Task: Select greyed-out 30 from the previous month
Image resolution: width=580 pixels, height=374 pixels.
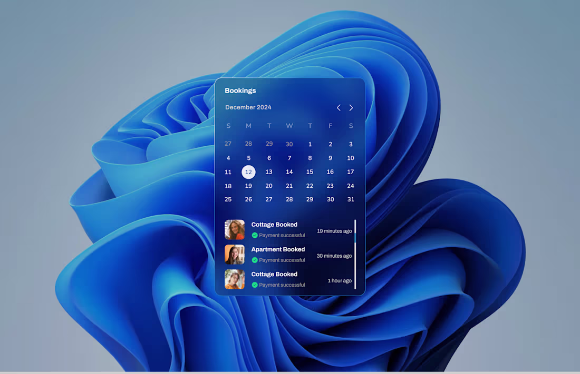Action: tap(289, 144)
